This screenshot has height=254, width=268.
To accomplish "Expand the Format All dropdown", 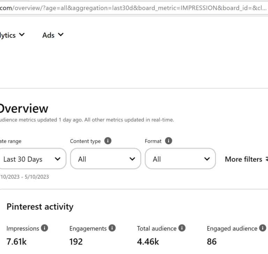I will point(180,159).
